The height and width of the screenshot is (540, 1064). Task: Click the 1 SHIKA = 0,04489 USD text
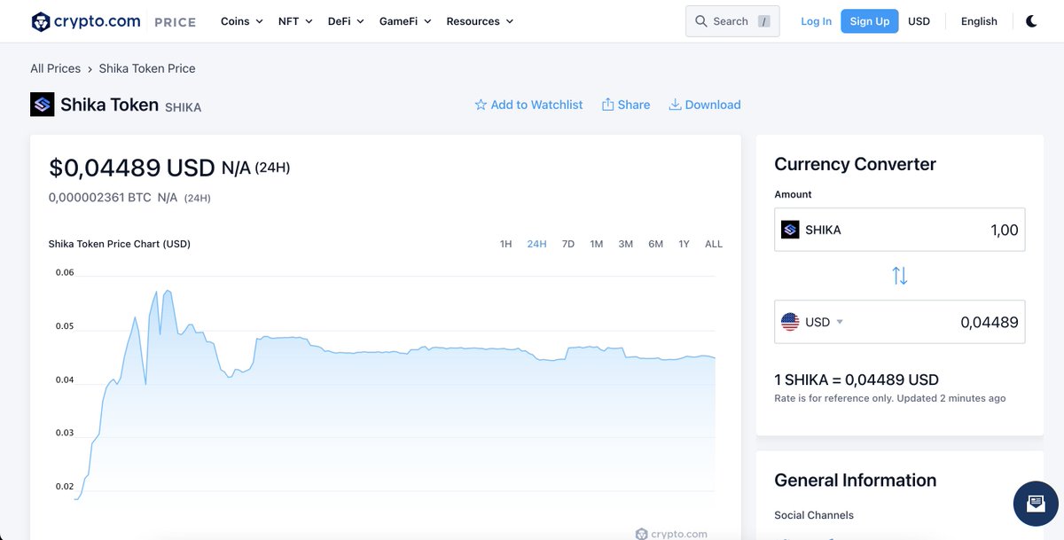tap(857, 380)
